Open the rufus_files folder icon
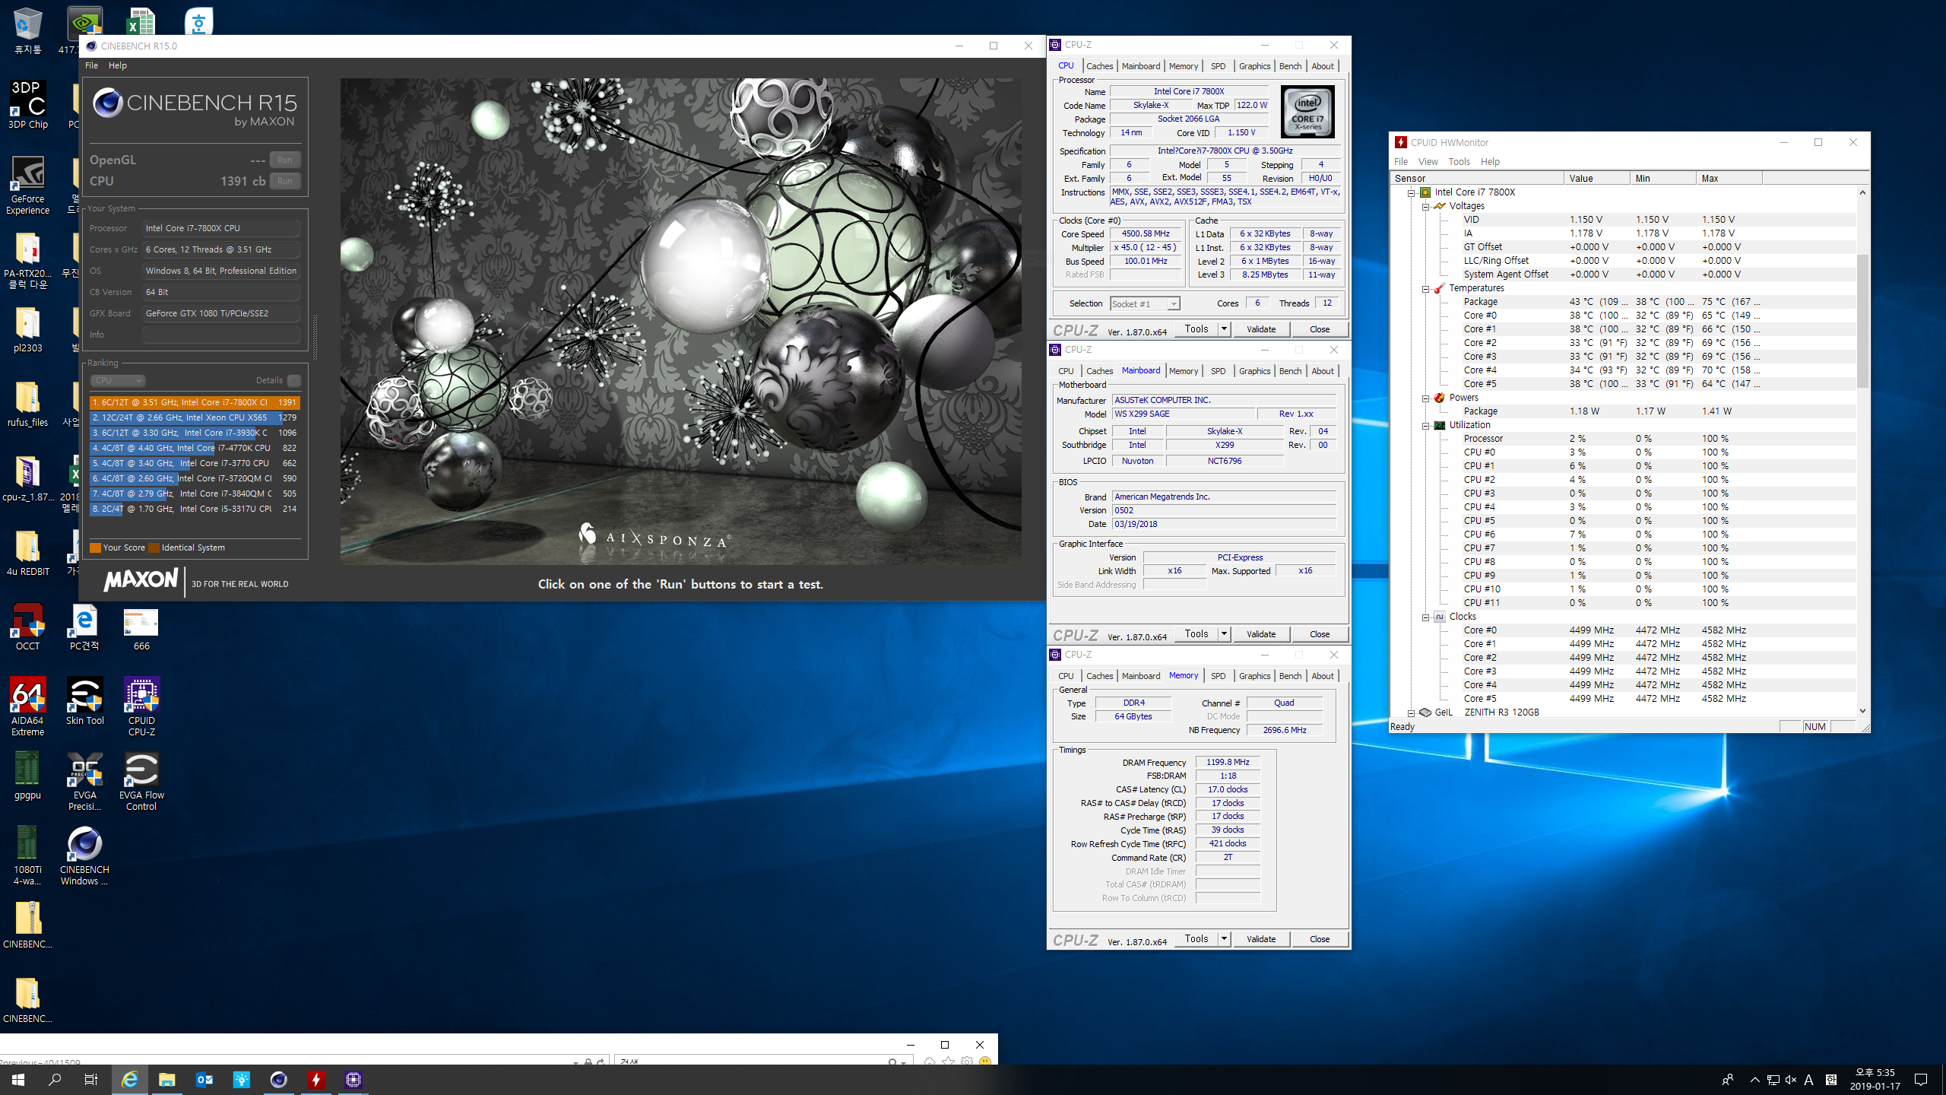The image size is (1946, 1095). coord(27,404)
